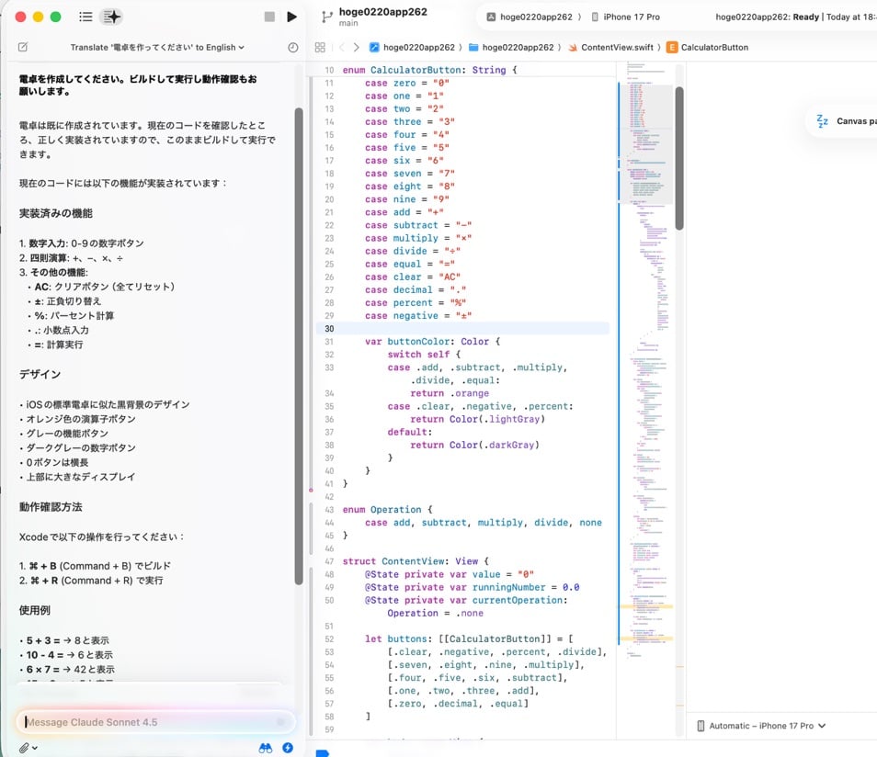Viewport: 877px width, 757px height.
Task: Open conversation history clock icon
Action: 292,47
